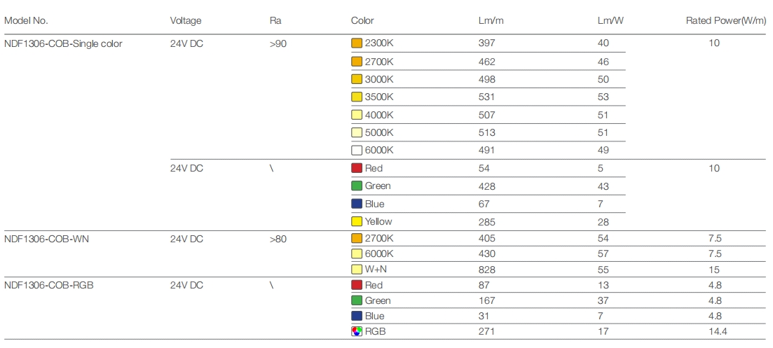Viewport: 773px width, 348px height.
Task: Click the Blue swatch in the RGB model section
Action: [x=357, y=316]
